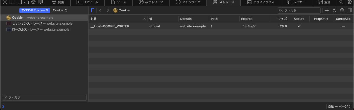Dock the inspector to the right side
This screenshot has height=110, width=354.
pos(19,2)
